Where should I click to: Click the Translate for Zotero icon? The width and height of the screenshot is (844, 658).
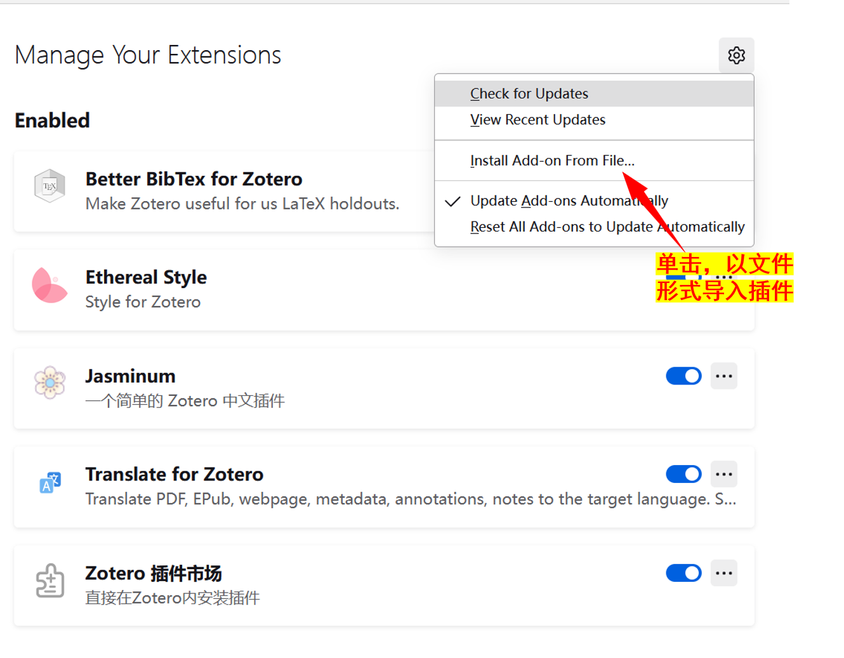click(50, 482)
